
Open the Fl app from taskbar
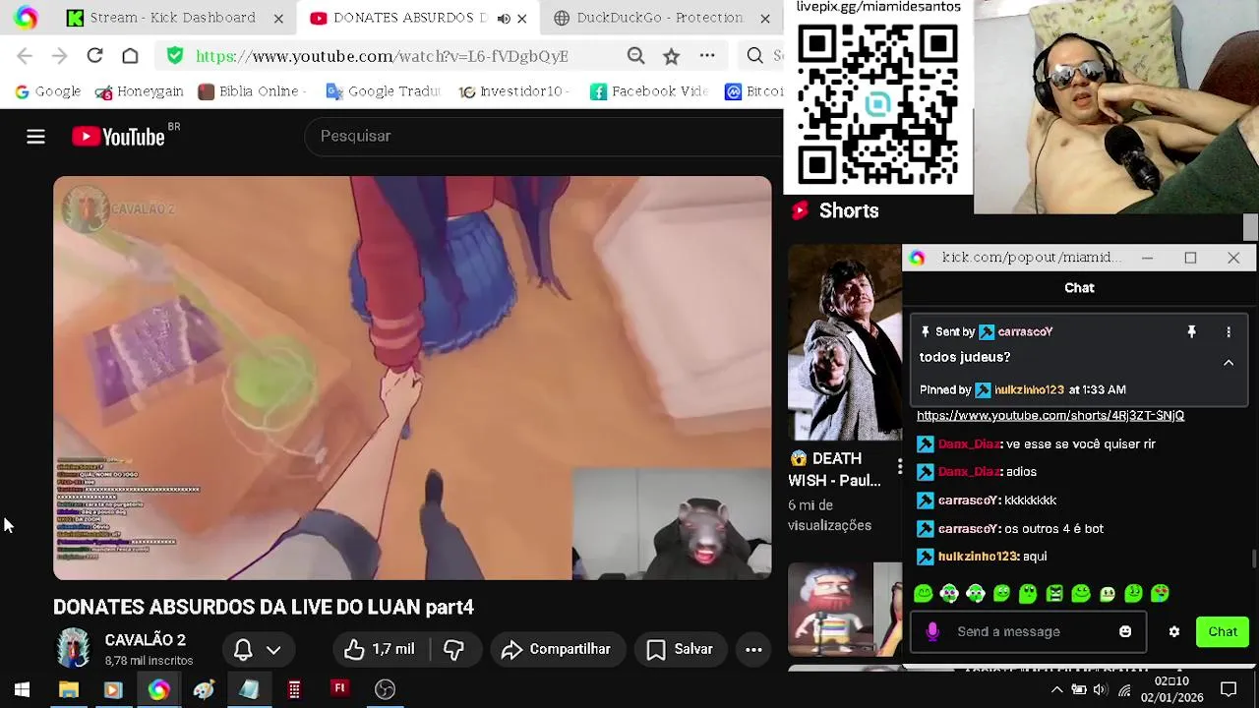coord(339,689)
